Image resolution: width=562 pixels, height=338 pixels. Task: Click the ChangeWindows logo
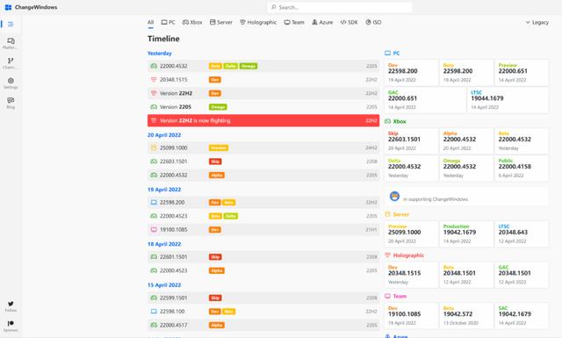click(8, 7)
